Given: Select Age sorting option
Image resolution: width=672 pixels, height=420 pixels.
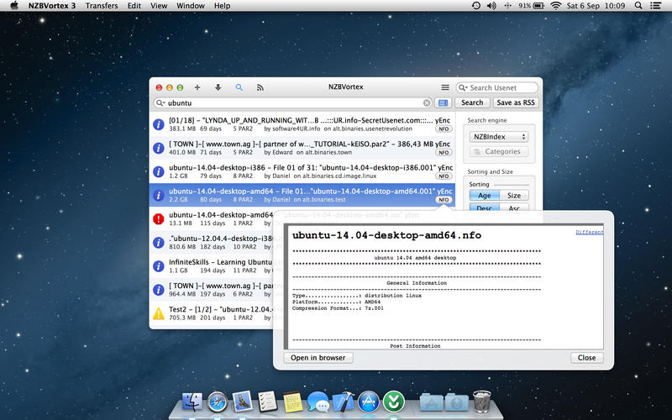Looking at the screenshot, I should coord(484,196).
